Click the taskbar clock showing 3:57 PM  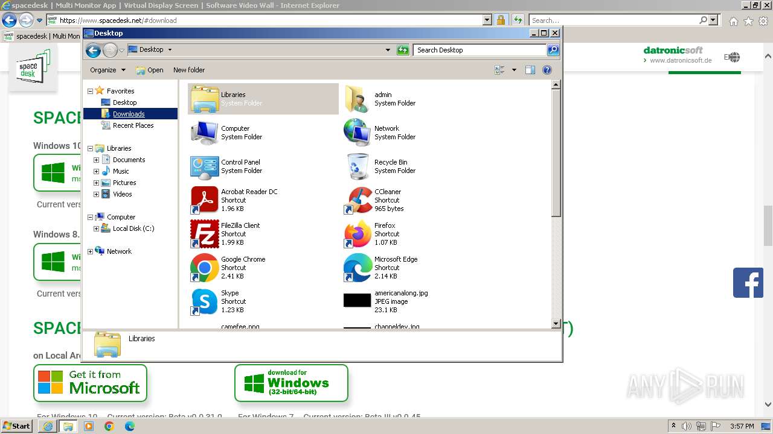pos(742,426)
